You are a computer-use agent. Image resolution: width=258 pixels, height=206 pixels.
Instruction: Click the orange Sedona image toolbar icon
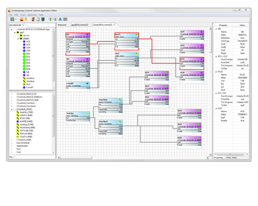click(x=22, y=19)
